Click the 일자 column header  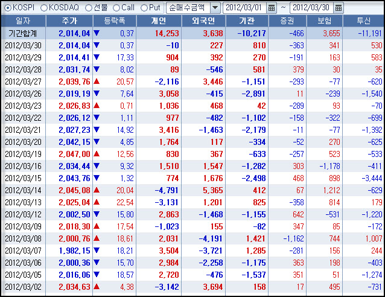[x=23, y=21]
